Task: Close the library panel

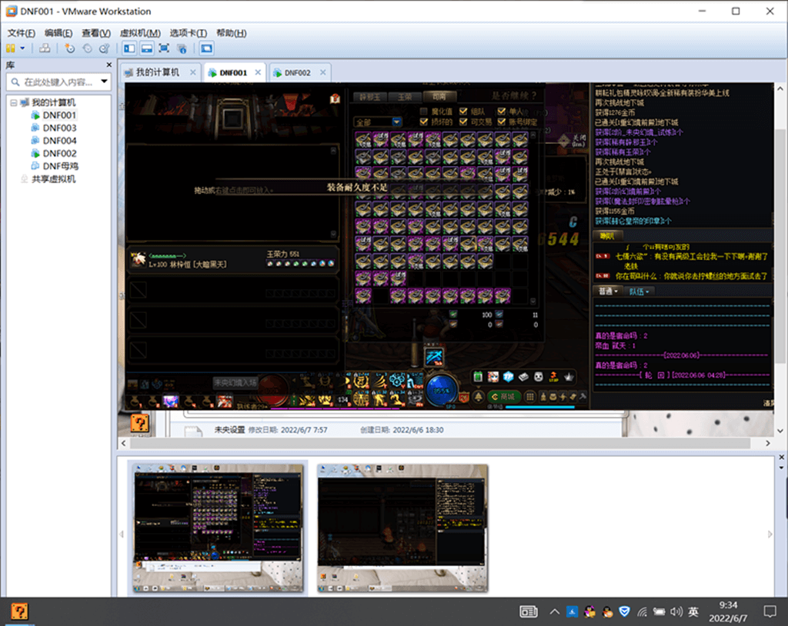Action: tap(109, 65)
